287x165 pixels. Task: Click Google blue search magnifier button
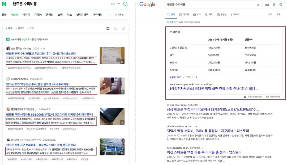[281, 5]
